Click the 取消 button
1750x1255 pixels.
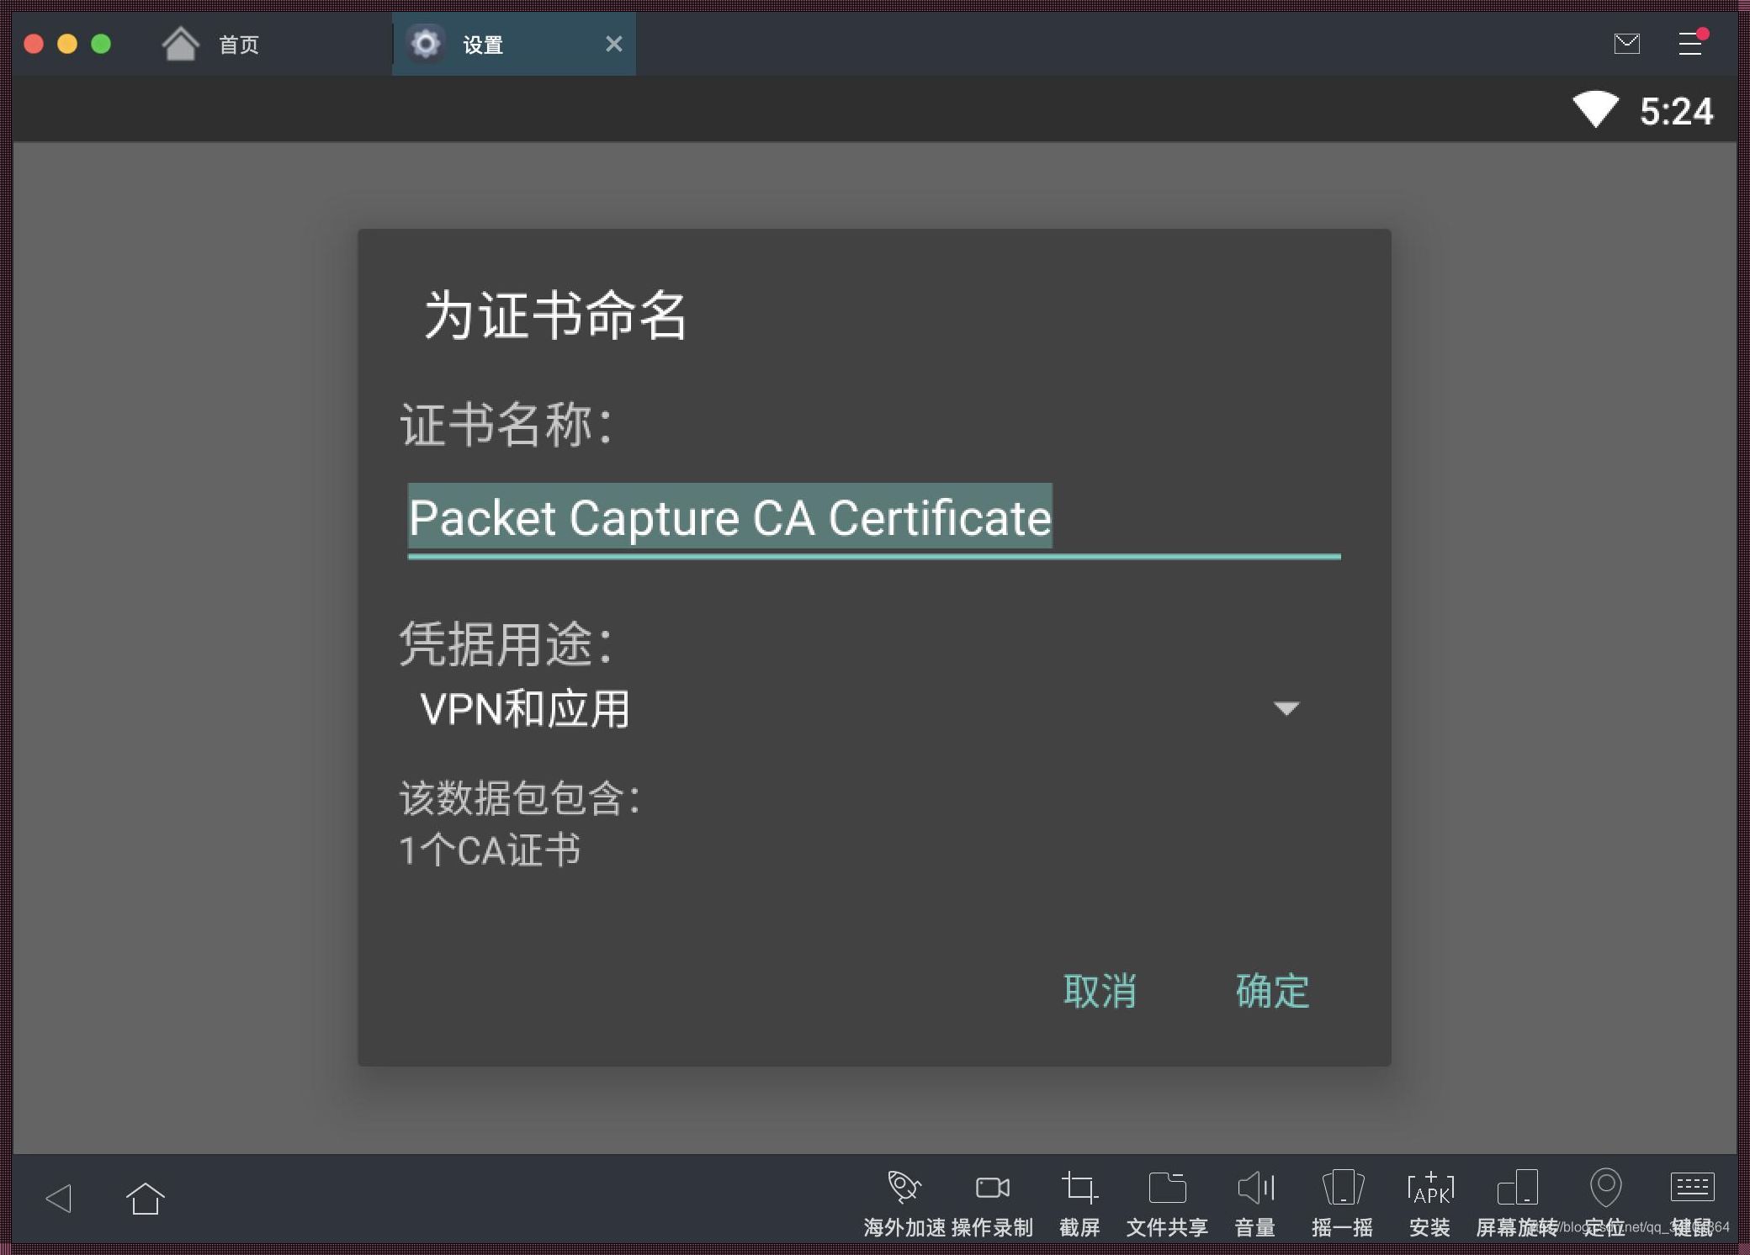pos(1099,991)
